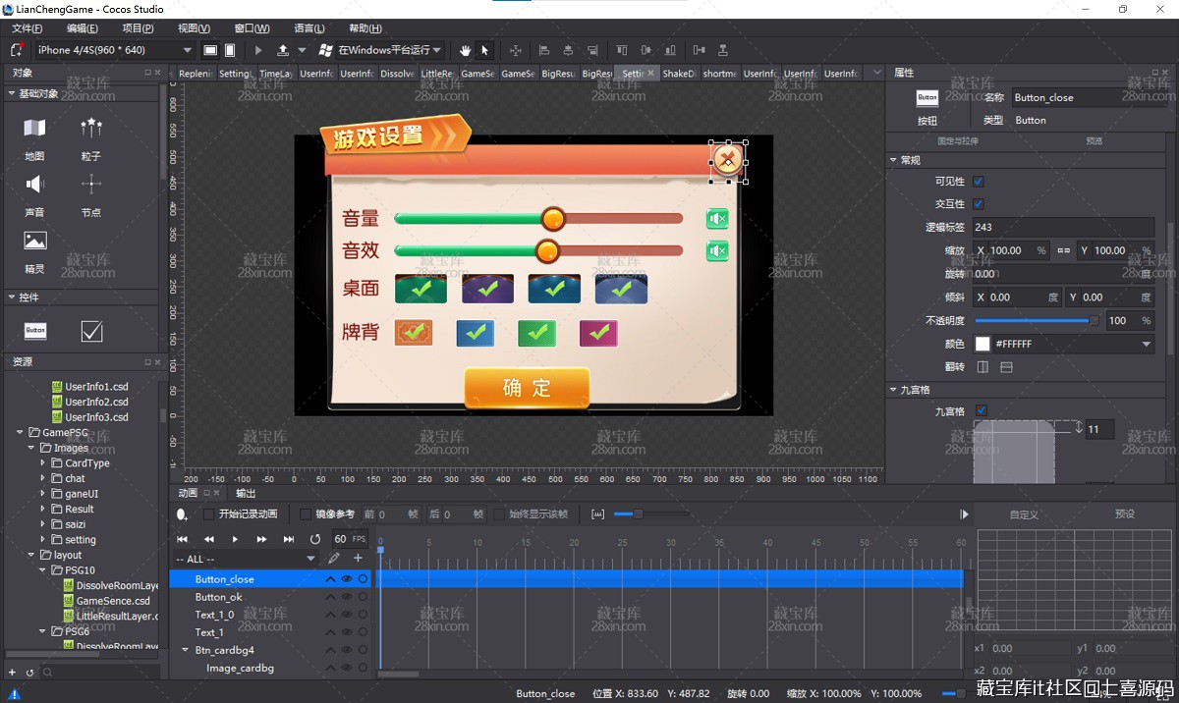This screenshot has height=703, width=1179.
Task: Click the 逻辑标签 input field showing 243
Action: pyautogui.click(x=1061, y=227)
